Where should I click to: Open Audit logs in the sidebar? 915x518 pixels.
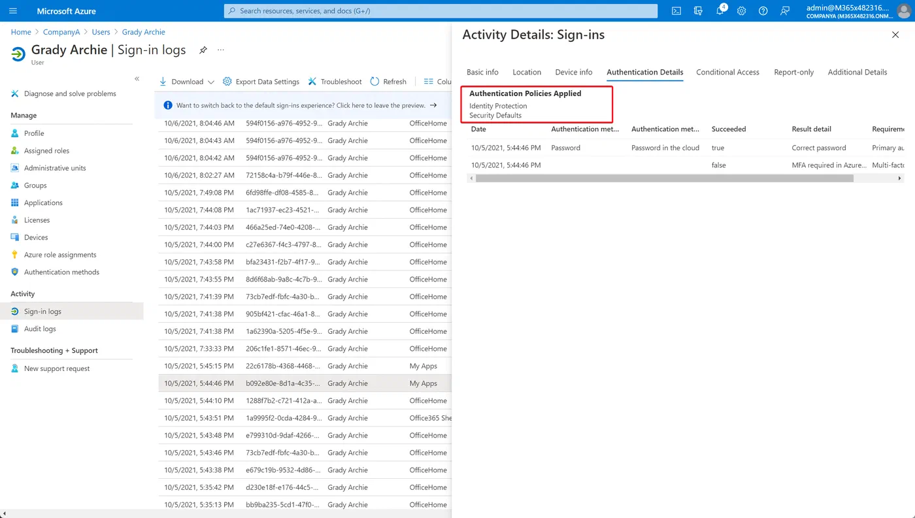point(40,329)
